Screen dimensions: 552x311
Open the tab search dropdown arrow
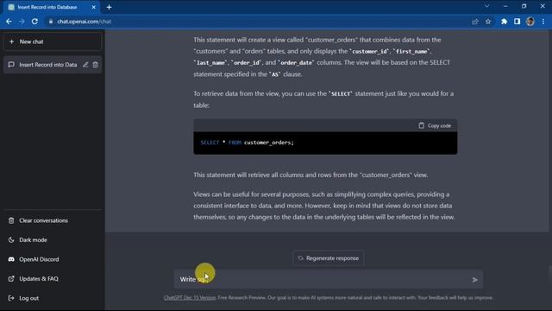point(486,6)
